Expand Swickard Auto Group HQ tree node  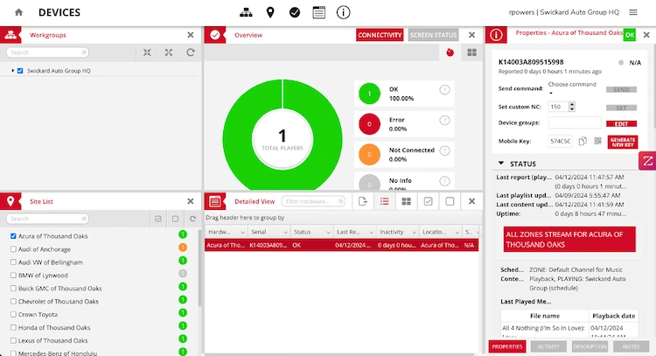(x=12, y=71)
